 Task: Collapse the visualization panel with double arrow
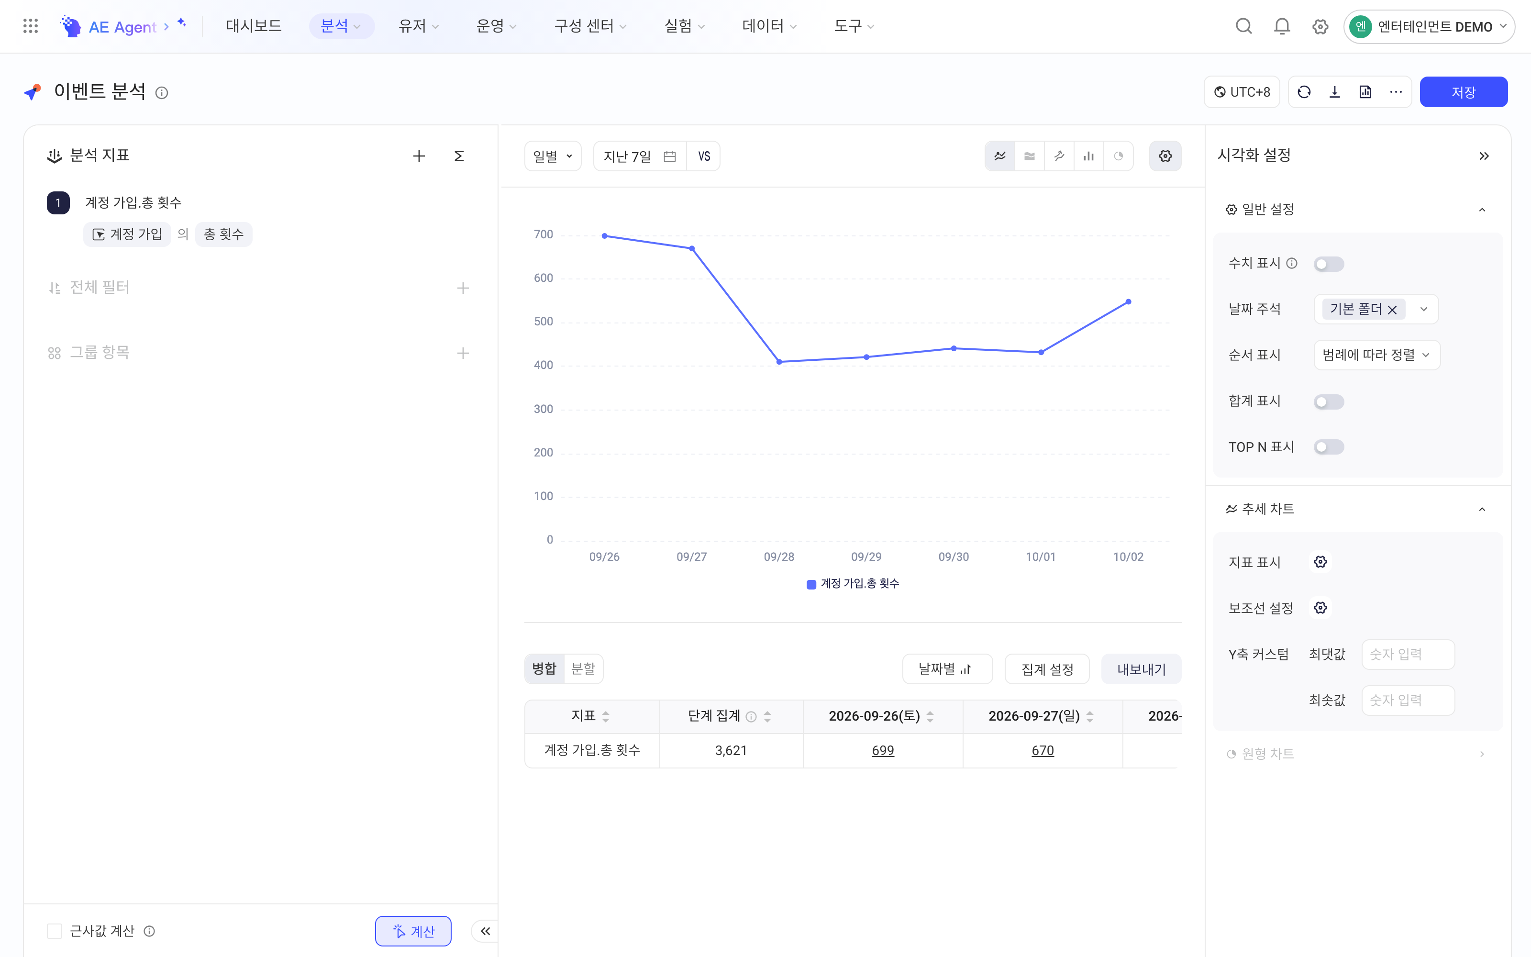tap(1484, 156)
